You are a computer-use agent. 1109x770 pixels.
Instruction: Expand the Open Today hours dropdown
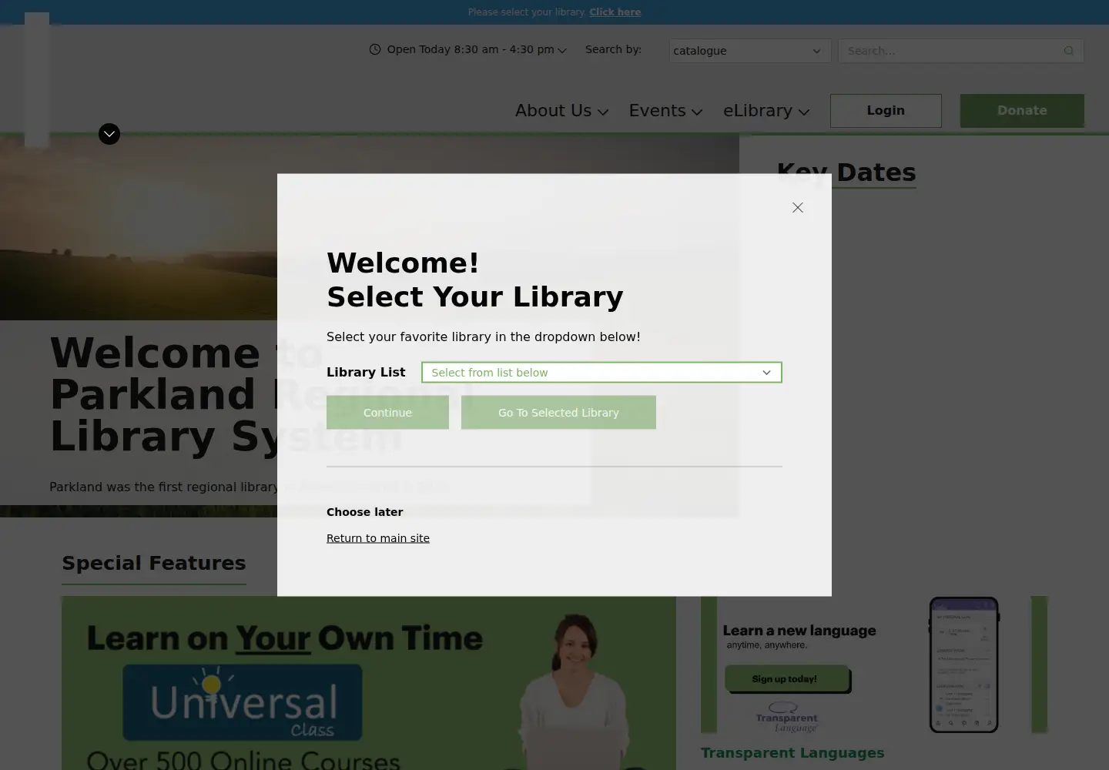477,49
